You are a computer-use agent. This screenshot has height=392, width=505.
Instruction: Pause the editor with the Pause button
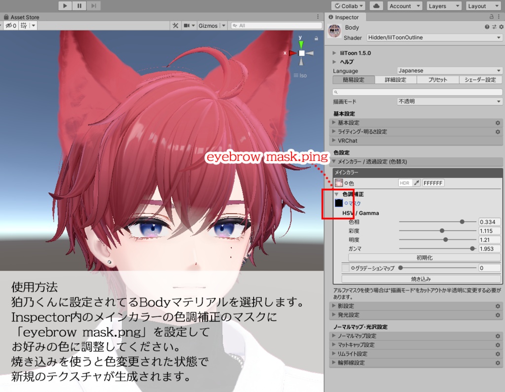point(79,5)
